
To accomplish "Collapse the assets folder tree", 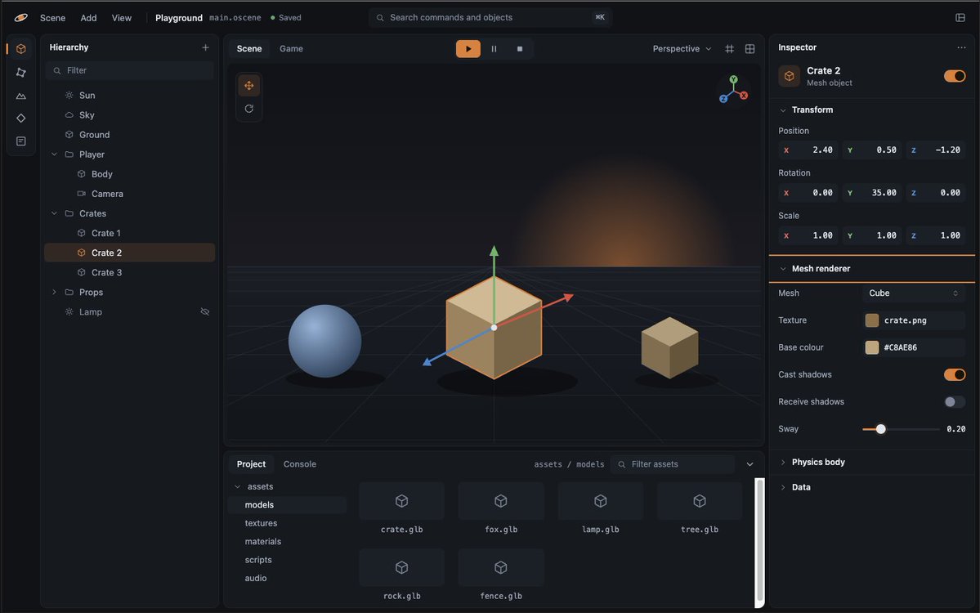I will [x=238, y=487].
